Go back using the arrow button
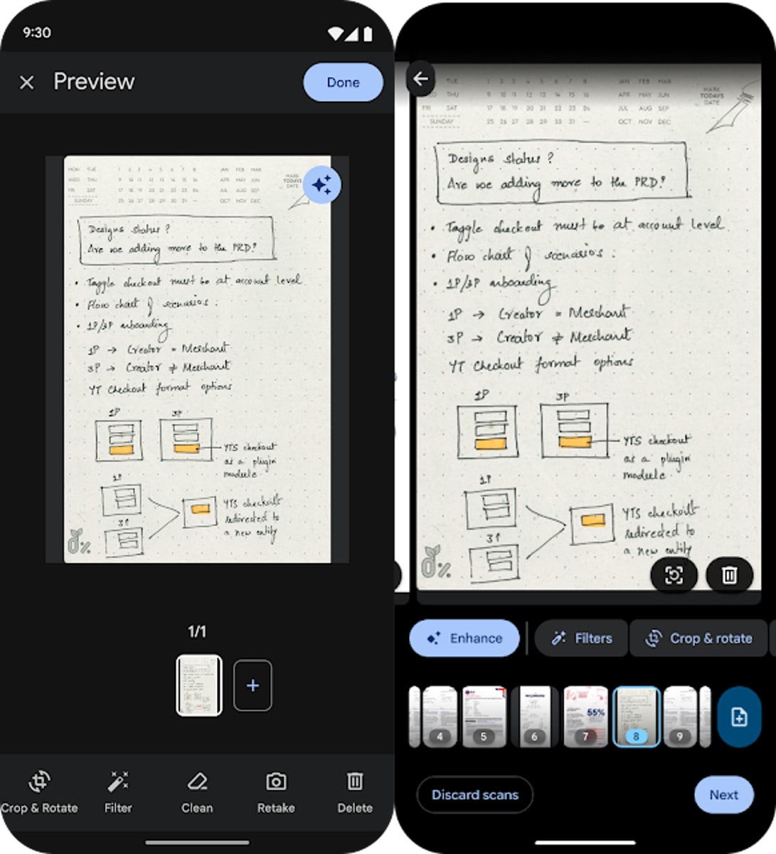776x854 pixels. coord(421,79)
